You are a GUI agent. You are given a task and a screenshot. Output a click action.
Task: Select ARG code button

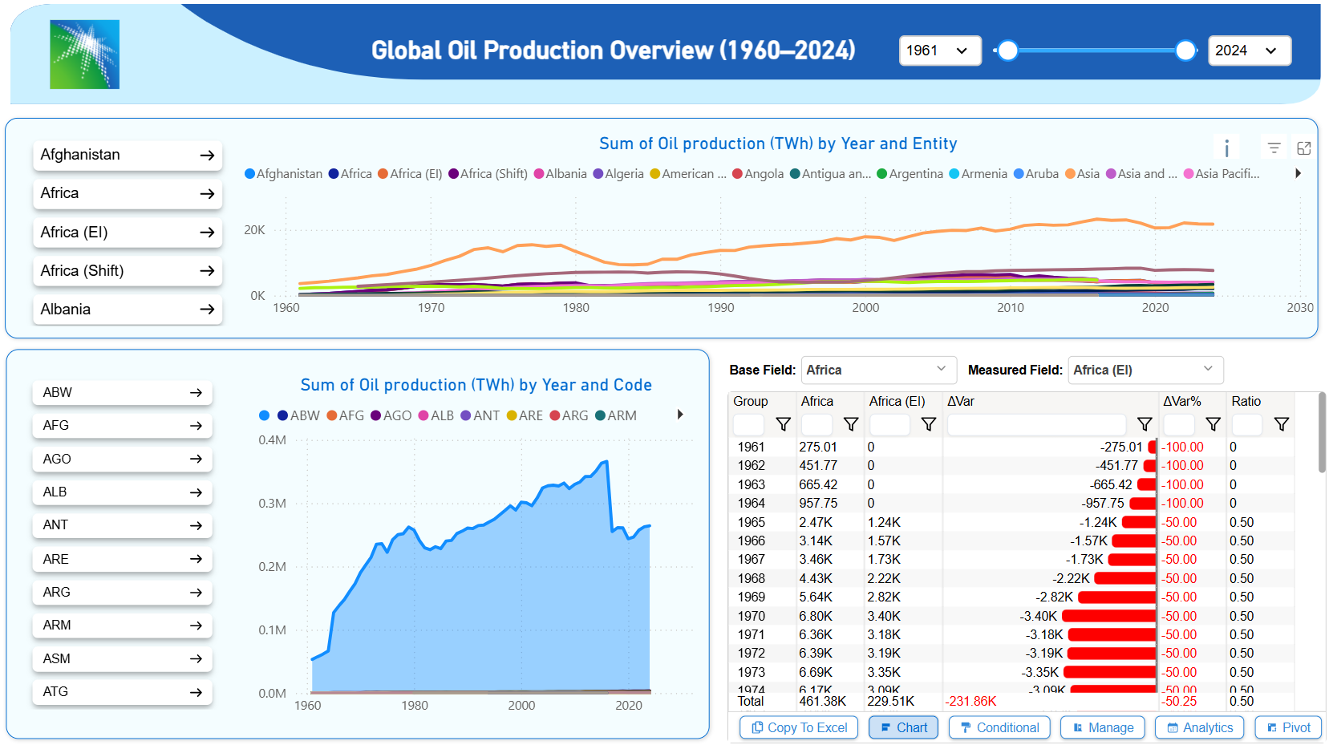coord(122,592)
